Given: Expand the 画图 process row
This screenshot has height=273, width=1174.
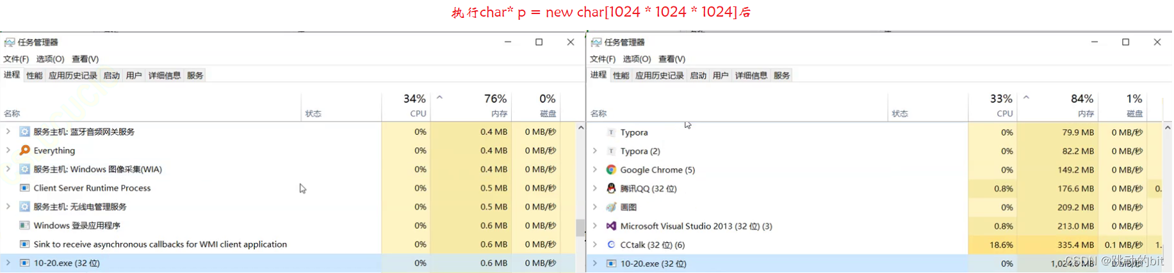Looking at the screenshot, I should (594, 207).
